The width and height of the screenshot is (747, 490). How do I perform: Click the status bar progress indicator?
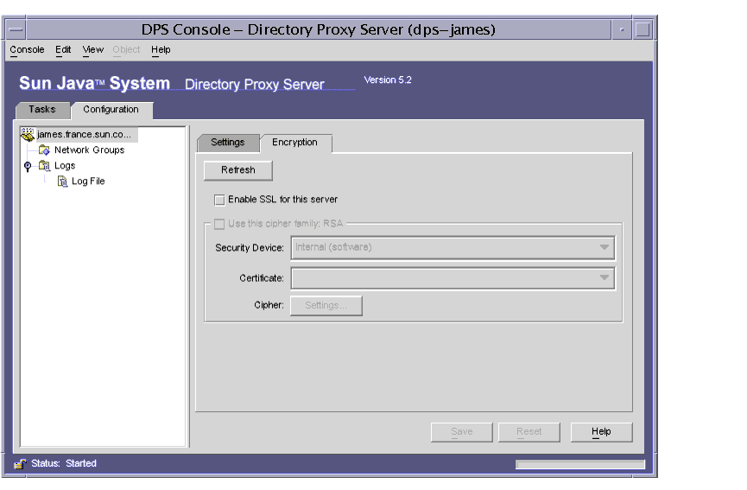coord(580,464)
